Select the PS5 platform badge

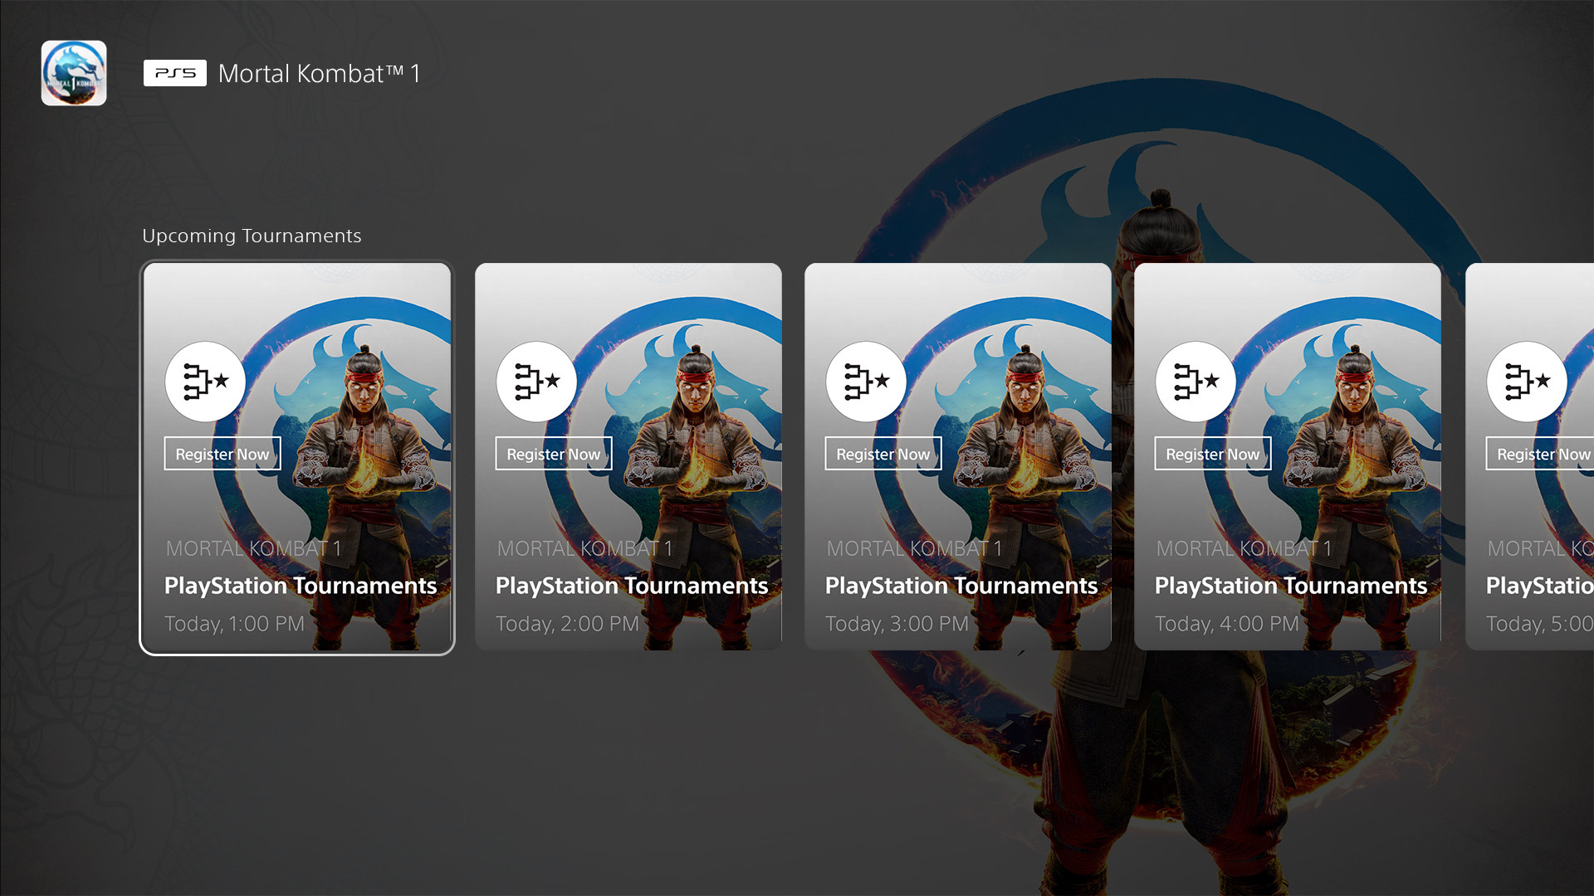pos(174,73)
